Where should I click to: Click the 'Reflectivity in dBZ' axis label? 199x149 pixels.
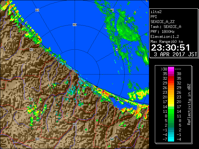(x=189, y=104)
